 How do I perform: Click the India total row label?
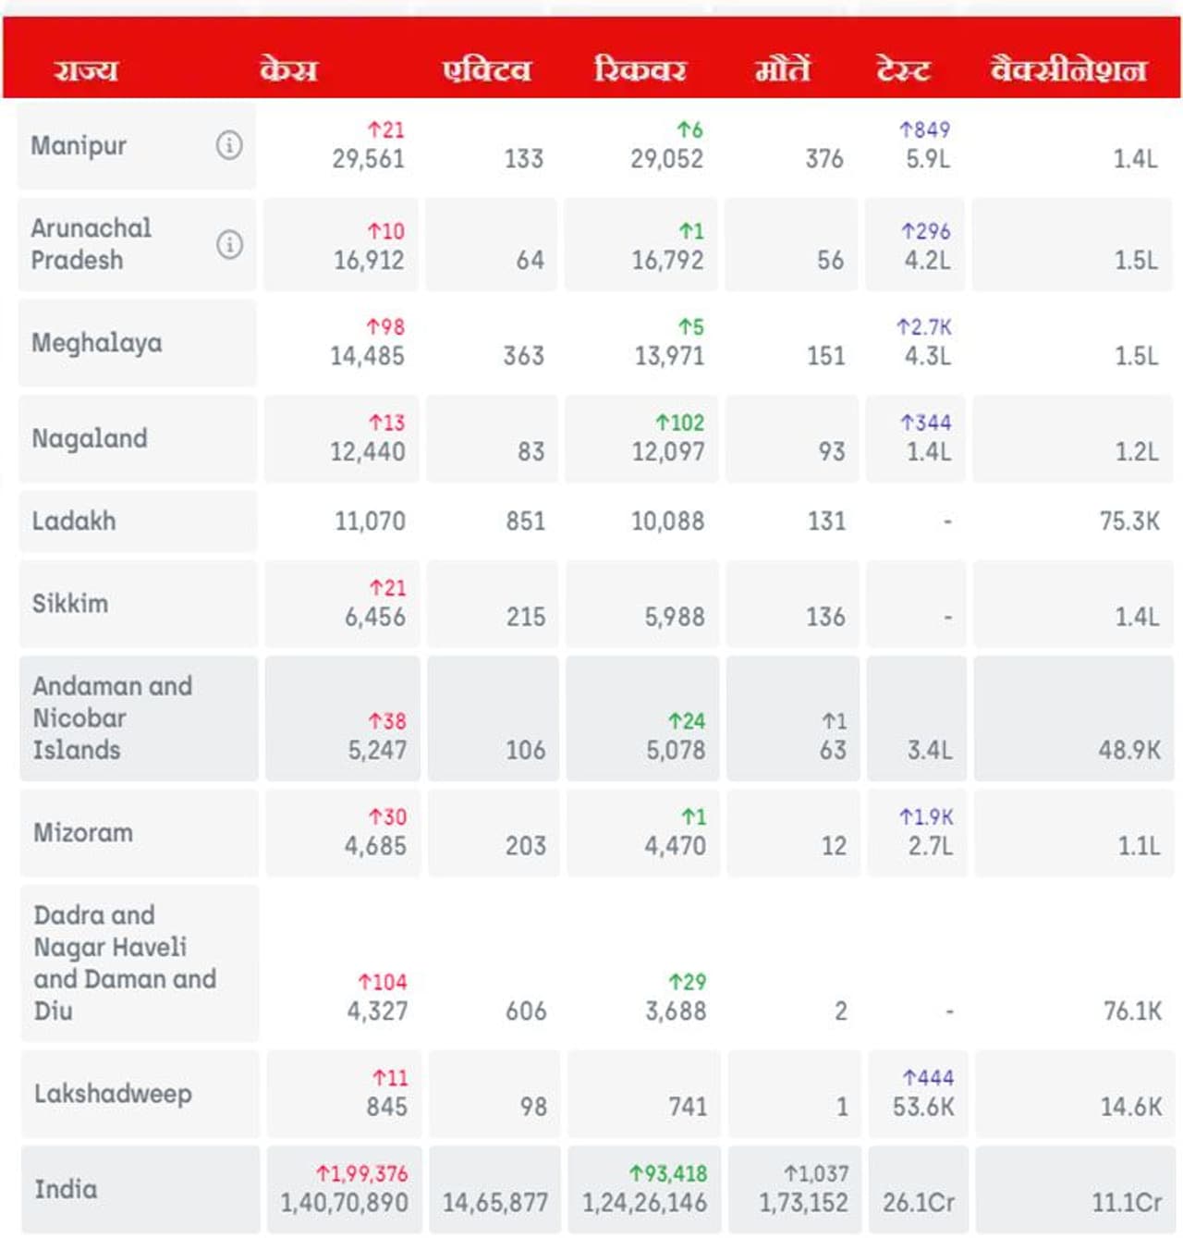click(x=66, y=1189)
